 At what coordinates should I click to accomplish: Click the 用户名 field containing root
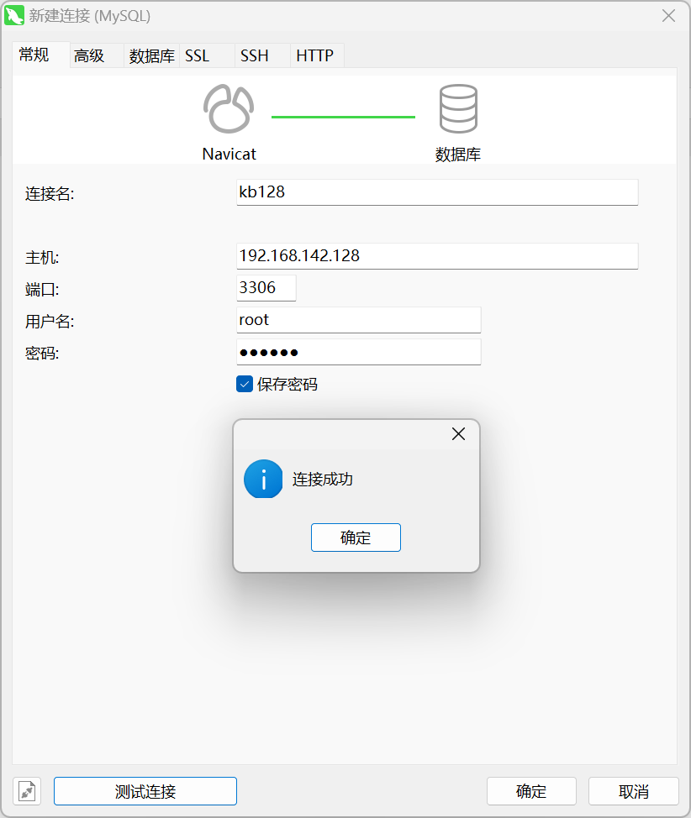coord(358,320)
